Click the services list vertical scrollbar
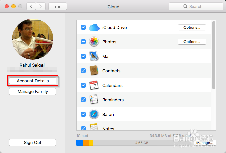The width and height of the screenshot is (226, 153). click(214, 55)
